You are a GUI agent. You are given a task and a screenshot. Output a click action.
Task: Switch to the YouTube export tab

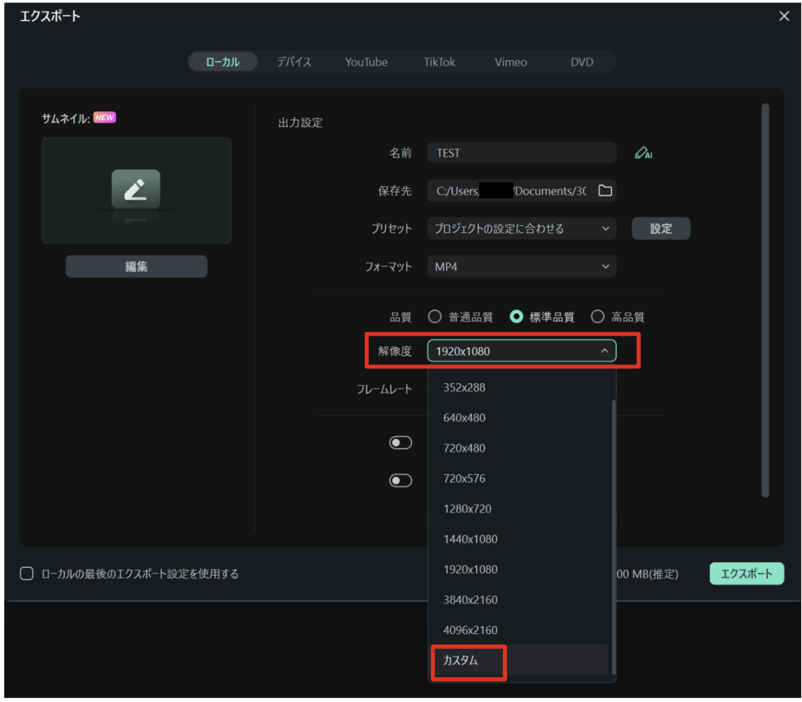365,62
